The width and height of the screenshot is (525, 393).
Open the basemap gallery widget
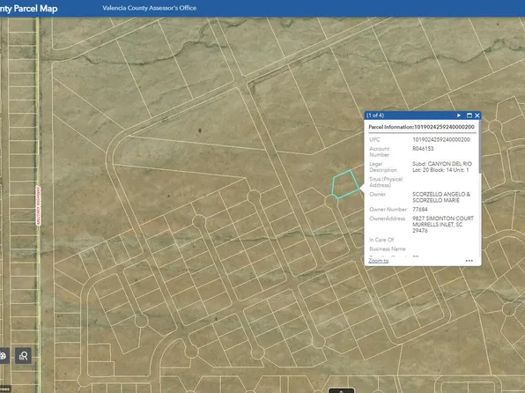click(x=3, y=355)
